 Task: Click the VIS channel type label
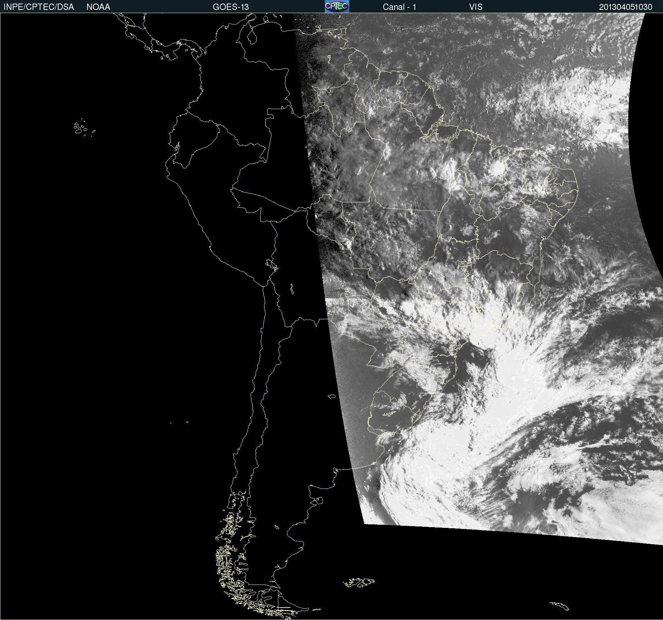(x=476, y=7)
